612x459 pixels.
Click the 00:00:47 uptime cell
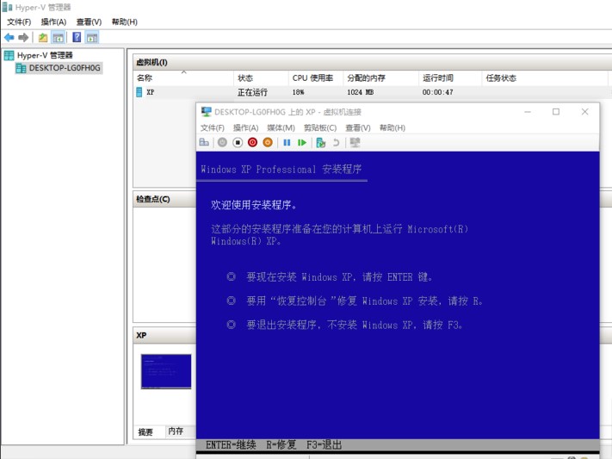tap(437, 92)
